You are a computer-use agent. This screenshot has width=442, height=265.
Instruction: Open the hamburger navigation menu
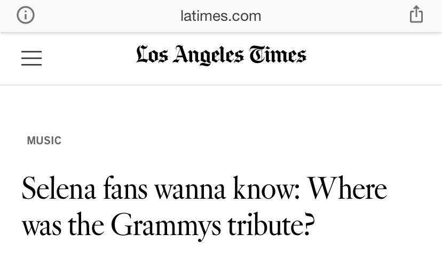click(31, 58)
